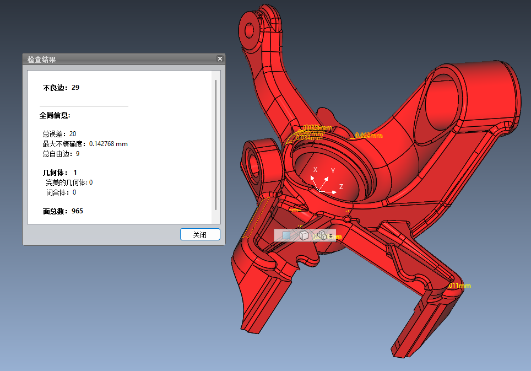
Task: Click the vertical scrollbar in results panel
Action: tap(216, 145)
